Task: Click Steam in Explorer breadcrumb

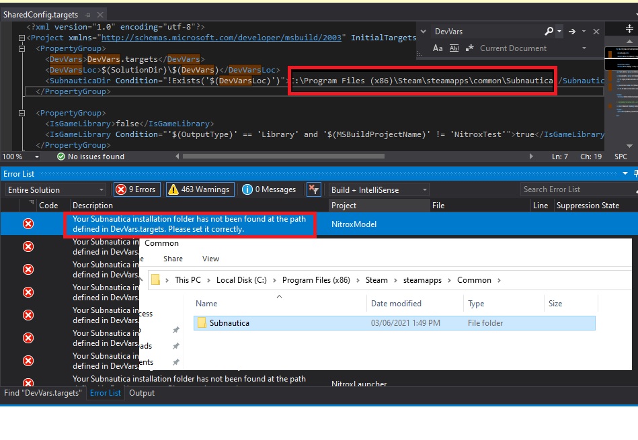Action: [x=376, y=279]
